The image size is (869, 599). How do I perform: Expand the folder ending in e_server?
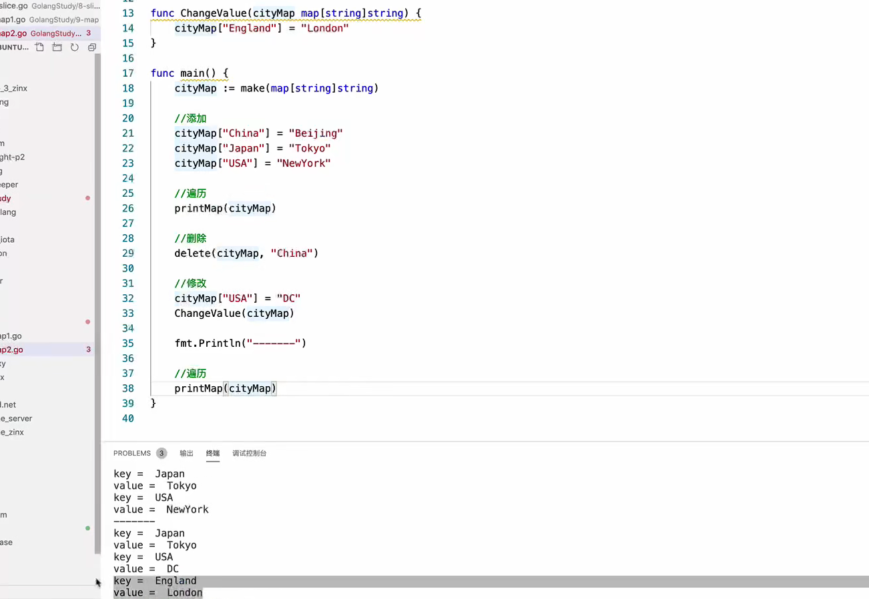[16, 418]
